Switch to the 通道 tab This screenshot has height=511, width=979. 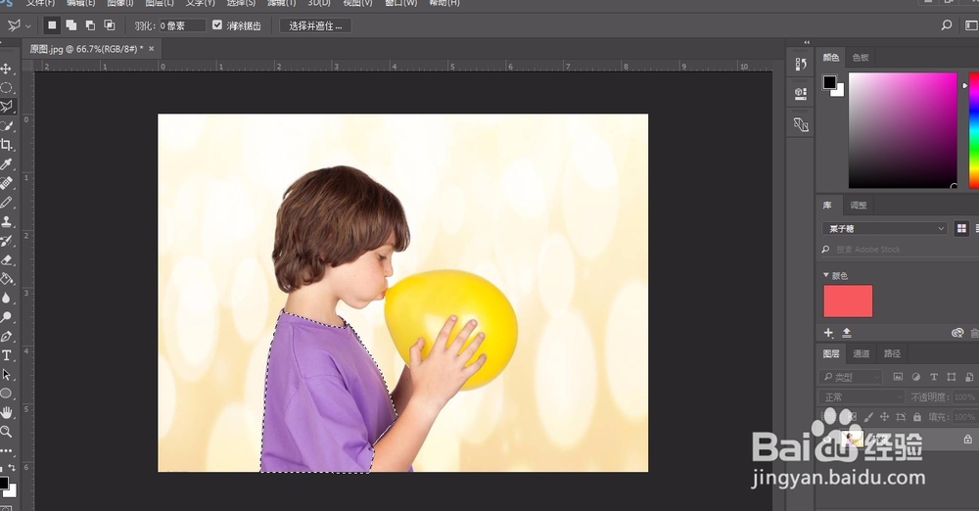(x=861, y=353)
